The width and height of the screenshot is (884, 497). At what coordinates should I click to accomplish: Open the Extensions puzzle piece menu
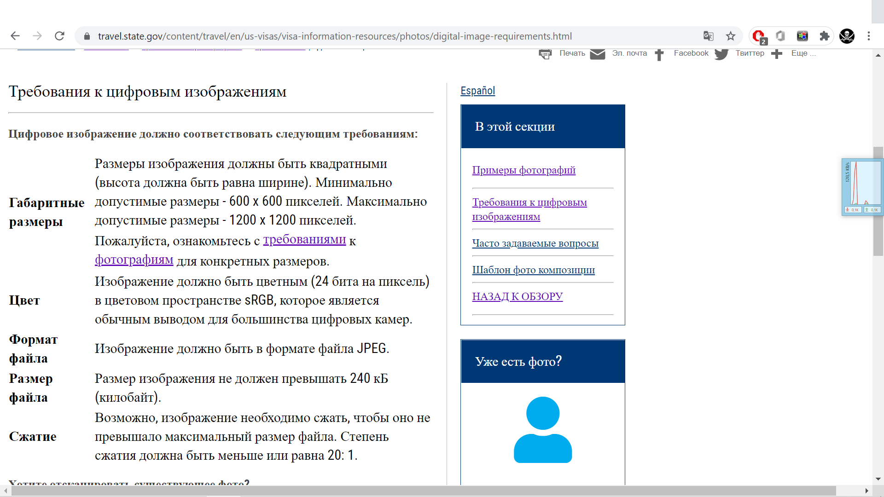tap(825, 36)
